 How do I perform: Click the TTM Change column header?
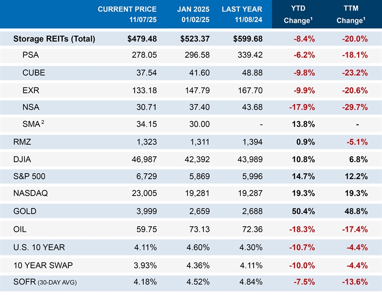[x=350, y=14]
